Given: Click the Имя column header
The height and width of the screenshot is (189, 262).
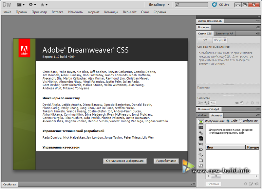Looking at the screenshot, I should (225, 147).
